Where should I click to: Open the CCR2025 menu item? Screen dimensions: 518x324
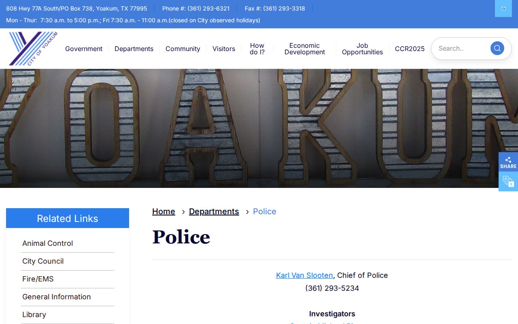(410, 49)
